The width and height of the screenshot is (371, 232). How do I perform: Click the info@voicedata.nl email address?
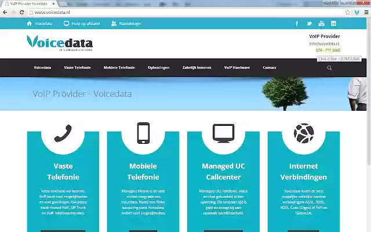coord(324,43)
